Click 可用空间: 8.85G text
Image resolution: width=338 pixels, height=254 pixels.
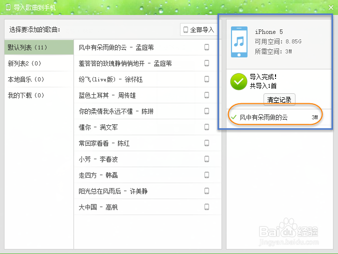(x=278, y=41)
